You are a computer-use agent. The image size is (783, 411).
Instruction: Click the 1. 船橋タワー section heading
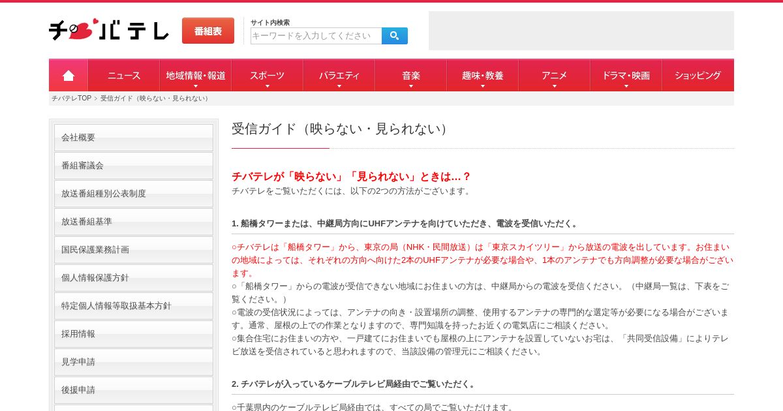click(x=406, y=224)
